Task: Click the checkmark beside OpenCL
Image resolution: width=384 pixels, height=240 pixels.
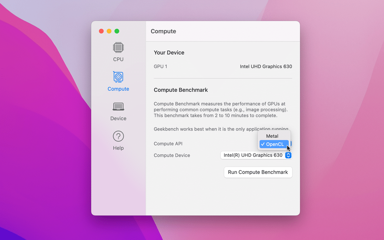Action: [262, 144]
